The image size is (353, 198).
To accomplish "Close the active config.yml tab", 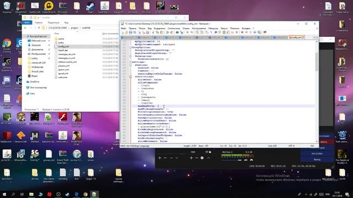I will [x=303, y=37].
